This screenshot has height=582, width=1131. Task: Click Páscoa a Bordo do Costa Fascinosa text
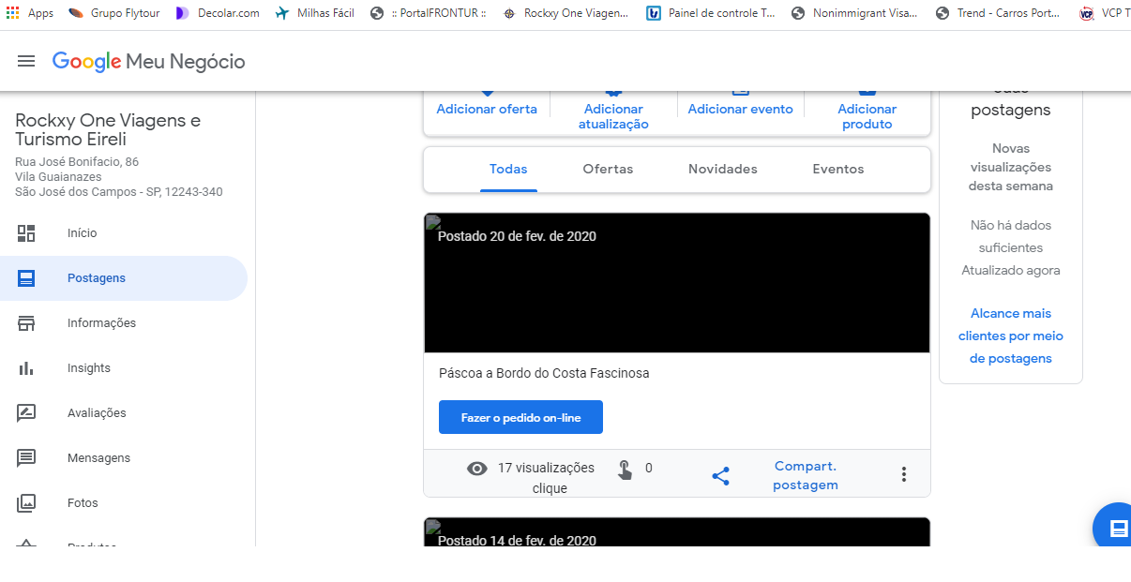pyautogui.click(x=544, y=373)
